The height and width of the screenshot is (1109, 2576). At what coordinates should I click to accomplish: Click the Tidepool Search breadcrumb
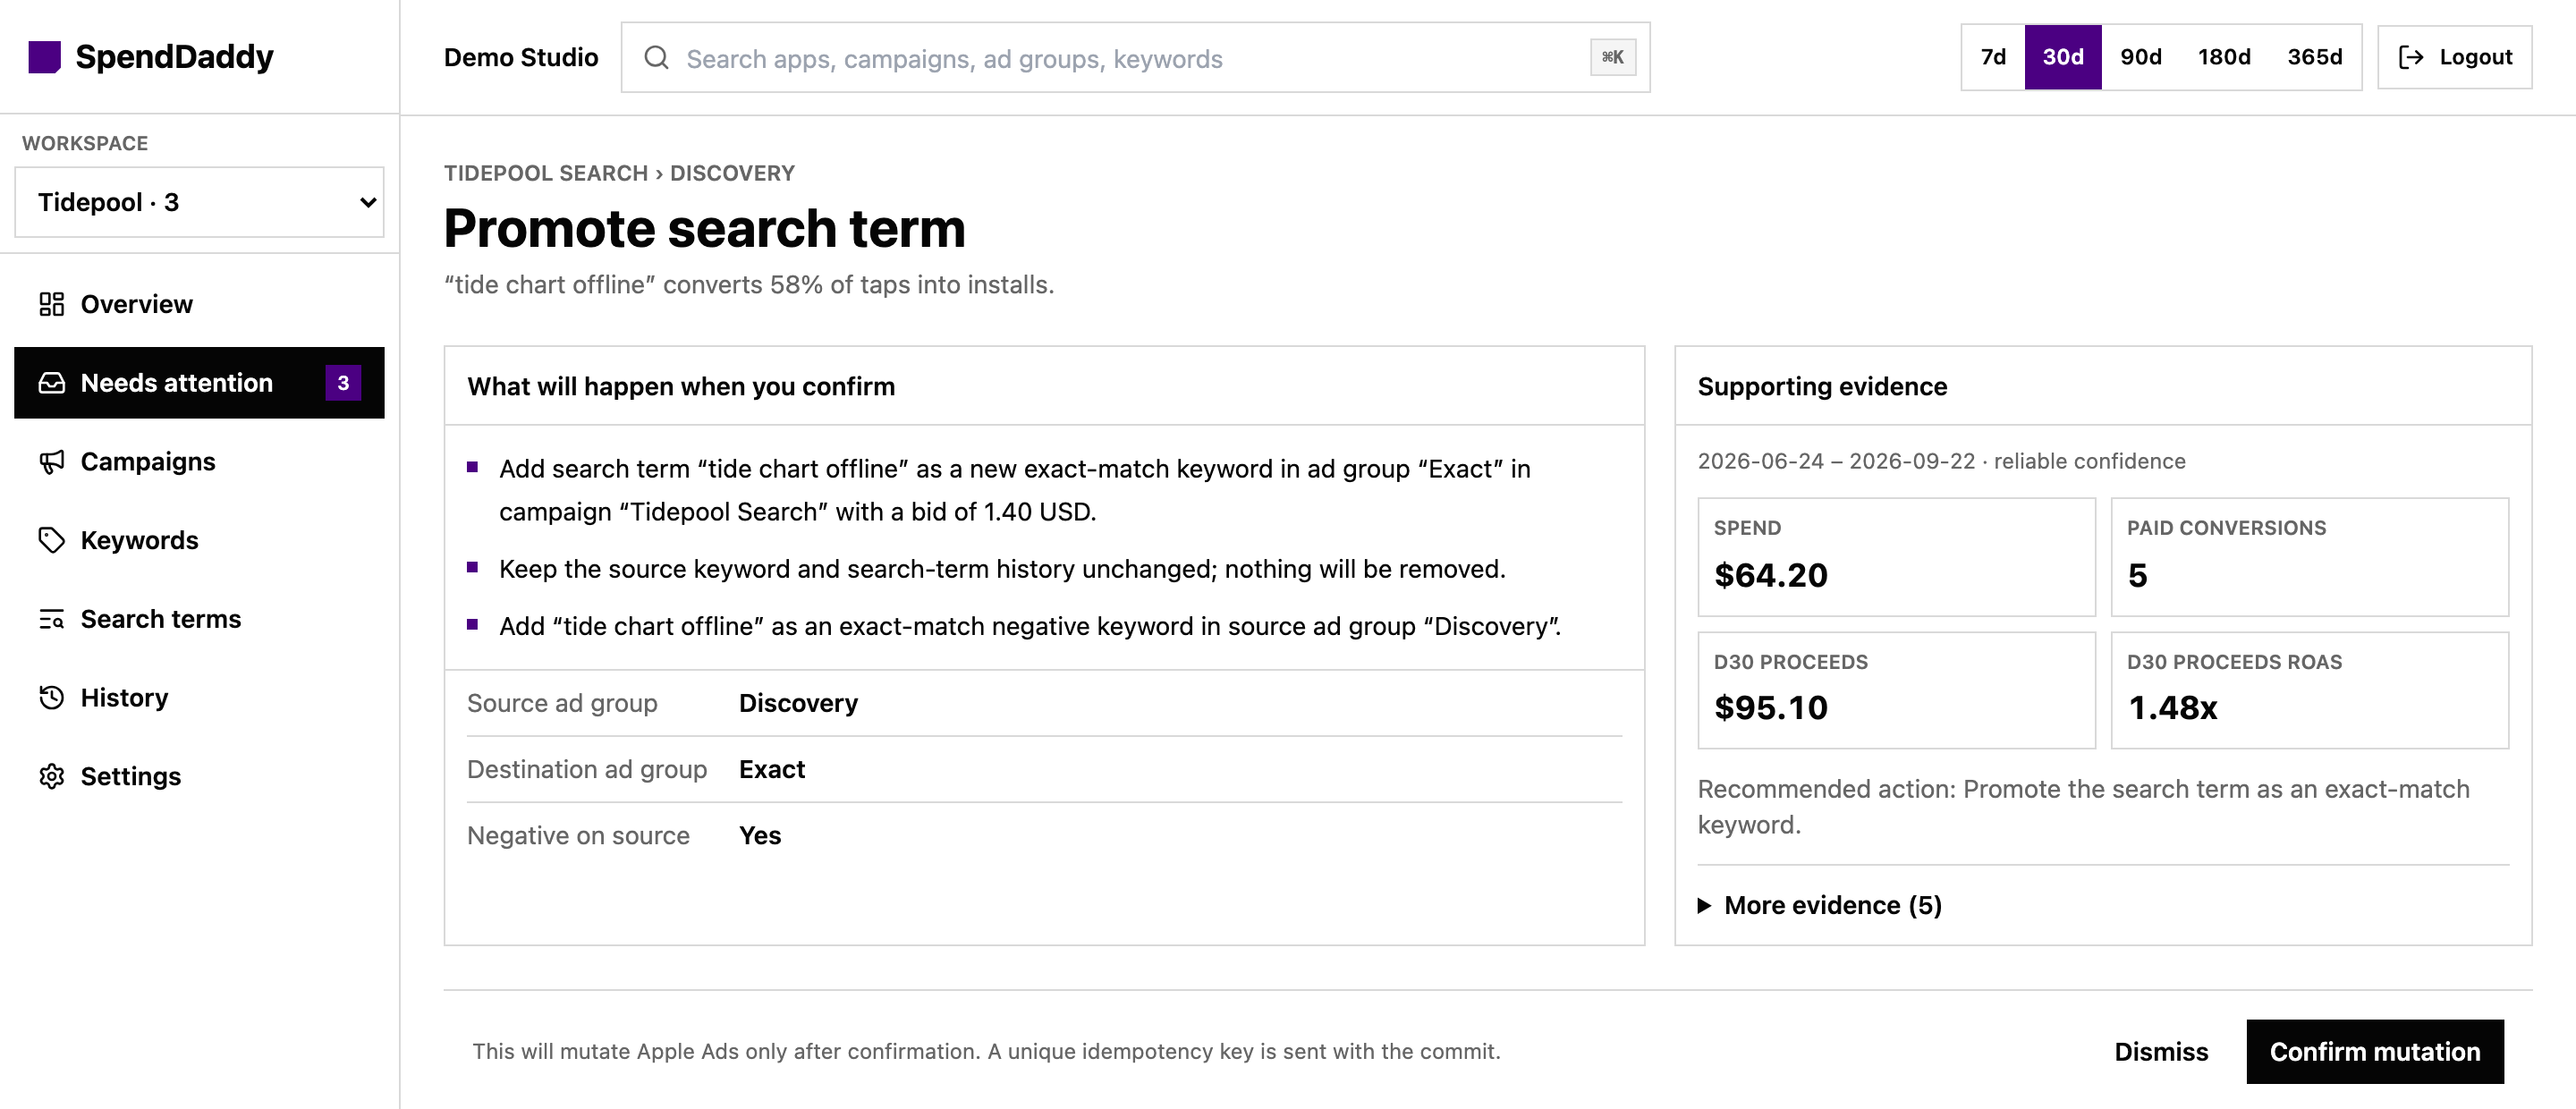pyautogui.click(x=546, y=173)
